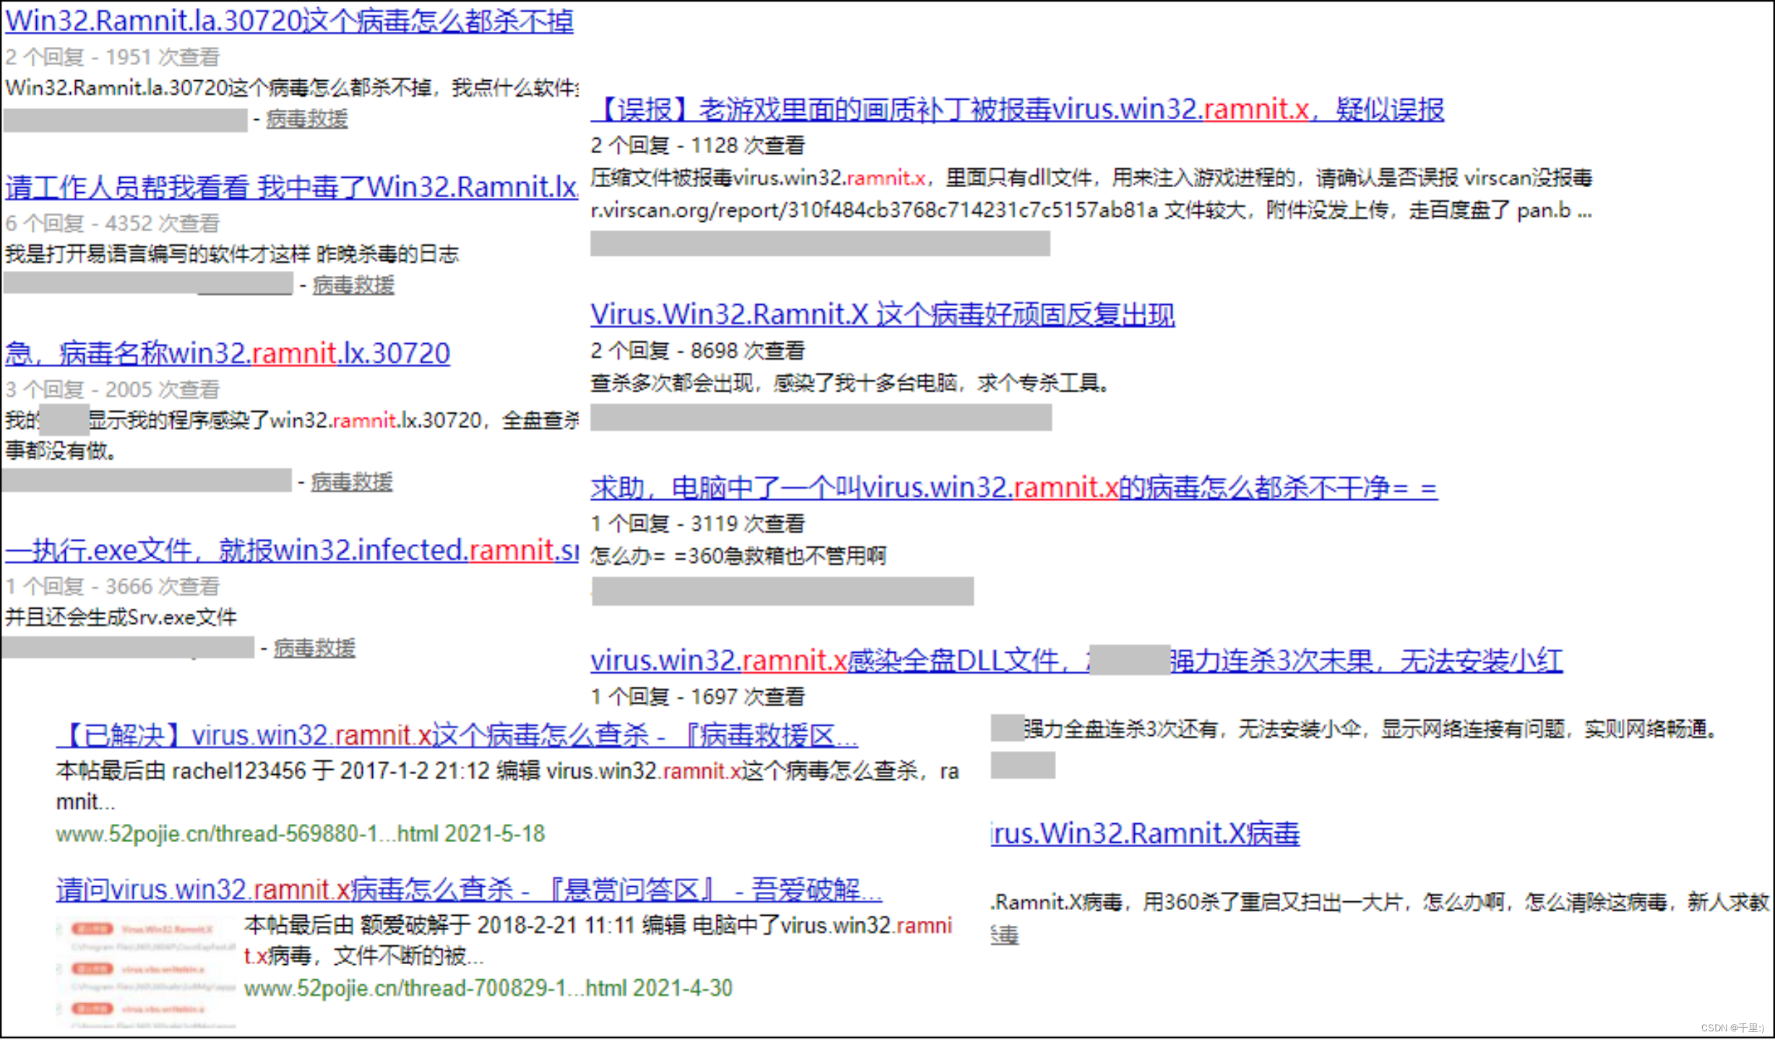This screenshot has width=1775, height=1040.
Task: Click the second red badge icon in the preview thumbnail
Action: (x=92, y=970)
